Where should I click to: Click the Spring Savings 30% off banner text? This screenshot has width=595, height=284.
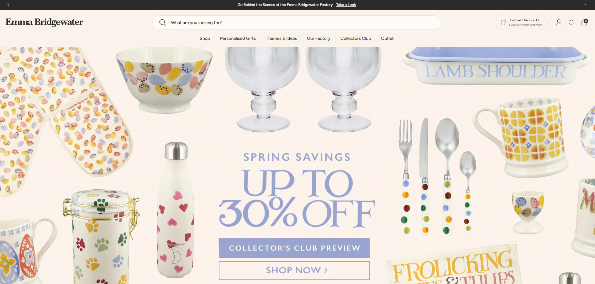297,190
